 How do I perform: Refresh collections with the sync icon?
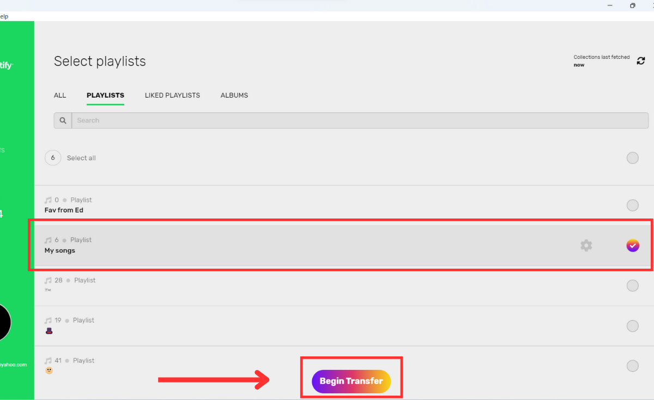pos(641,61)
